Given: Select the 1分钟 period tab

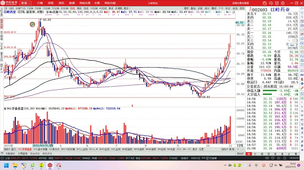Looking at the screenshot, I should pos(30,8).
